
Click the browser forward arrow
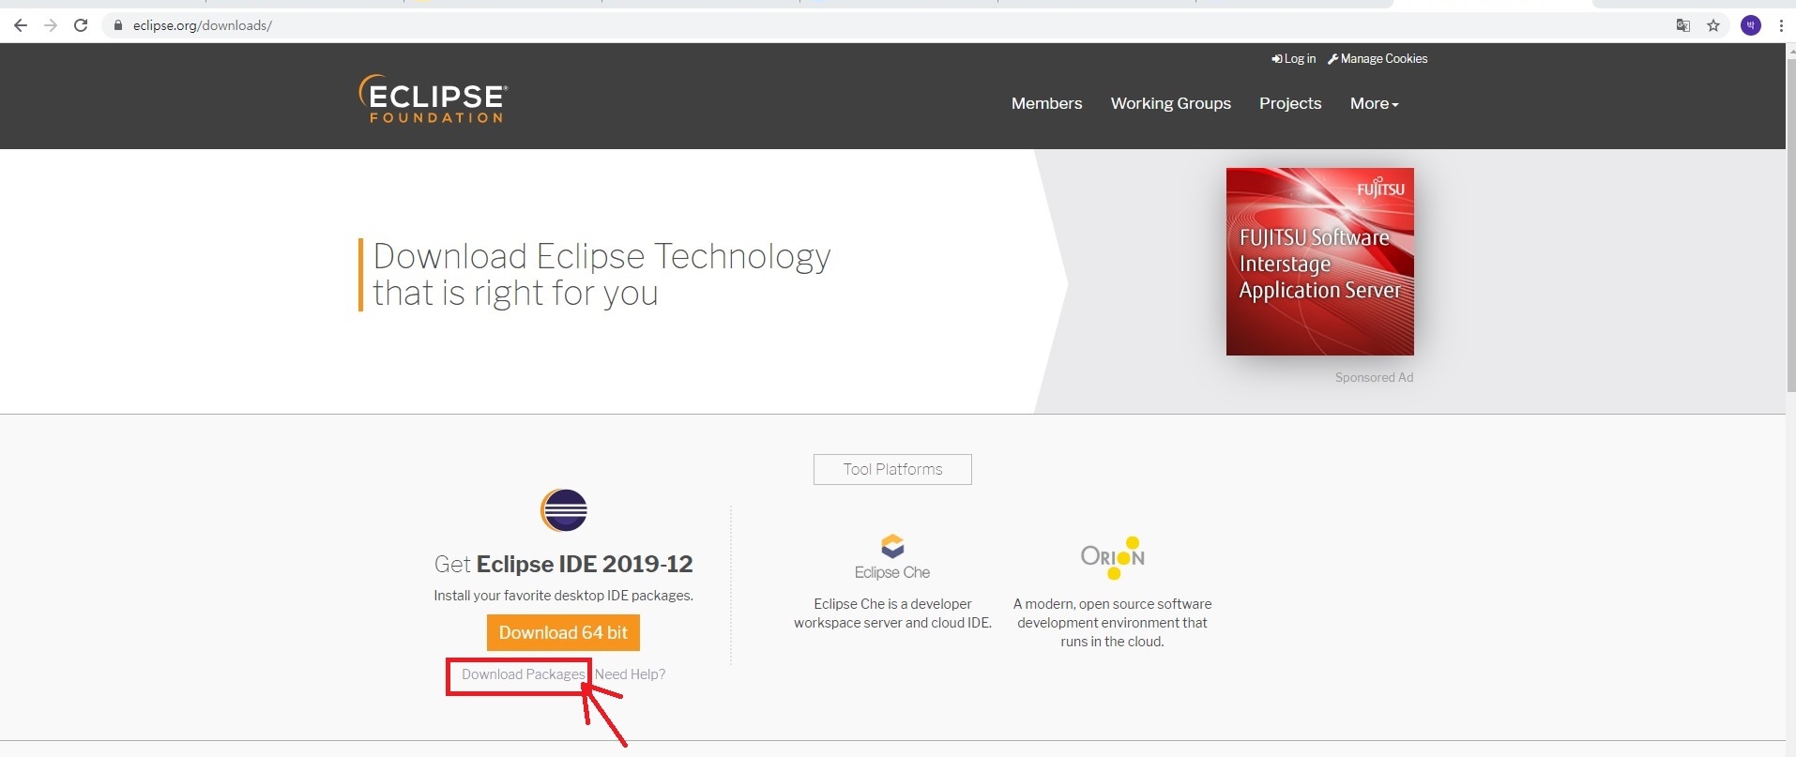51,25
